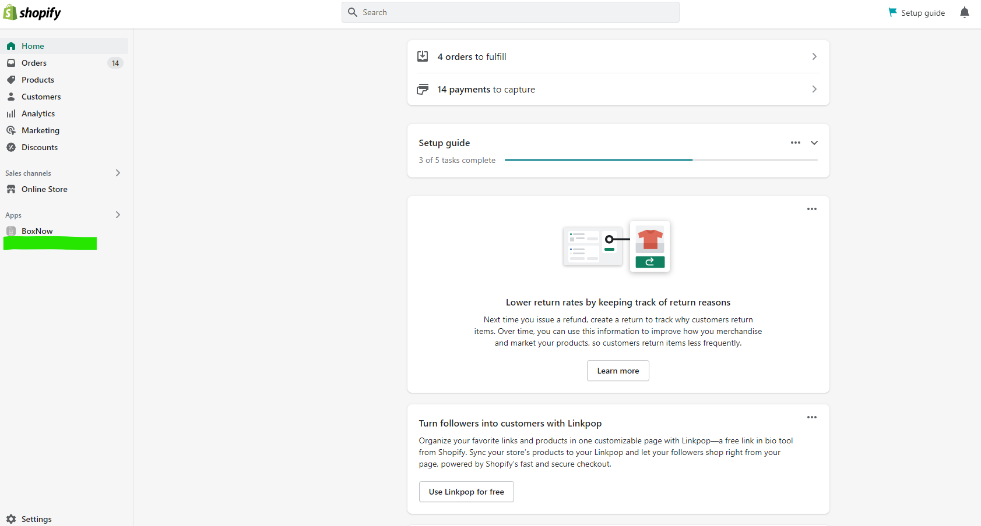Open more options on Linkpop card
The height and width of the screenshot is (526, 981).
coord(811,417)
